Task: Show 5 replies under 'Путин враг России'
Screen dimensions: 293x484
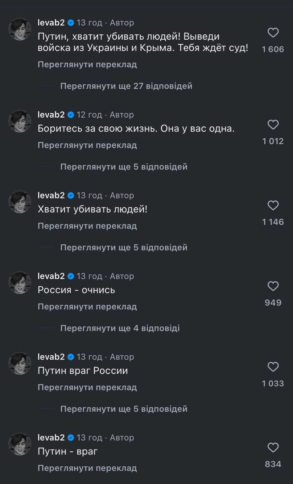Action: coord(124,409)
